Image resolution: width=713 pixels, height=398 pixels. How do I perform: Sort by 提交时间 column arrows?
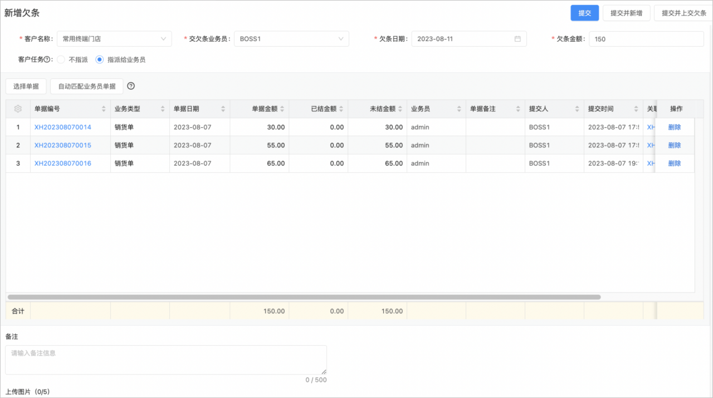tap(636, 109)
